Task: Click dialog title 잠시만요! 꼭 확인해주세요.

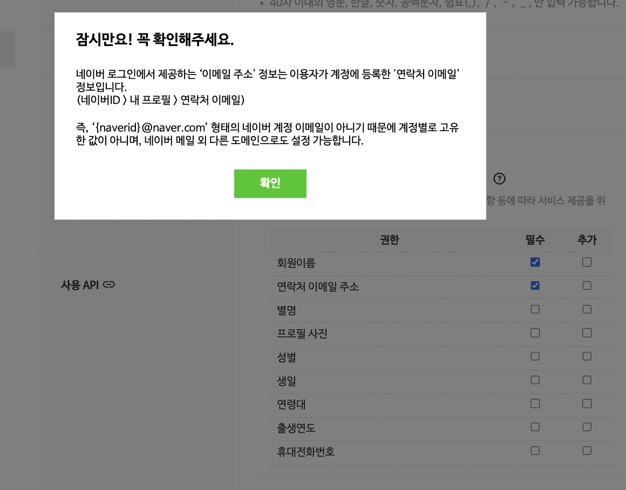Action: pos(155,39)
